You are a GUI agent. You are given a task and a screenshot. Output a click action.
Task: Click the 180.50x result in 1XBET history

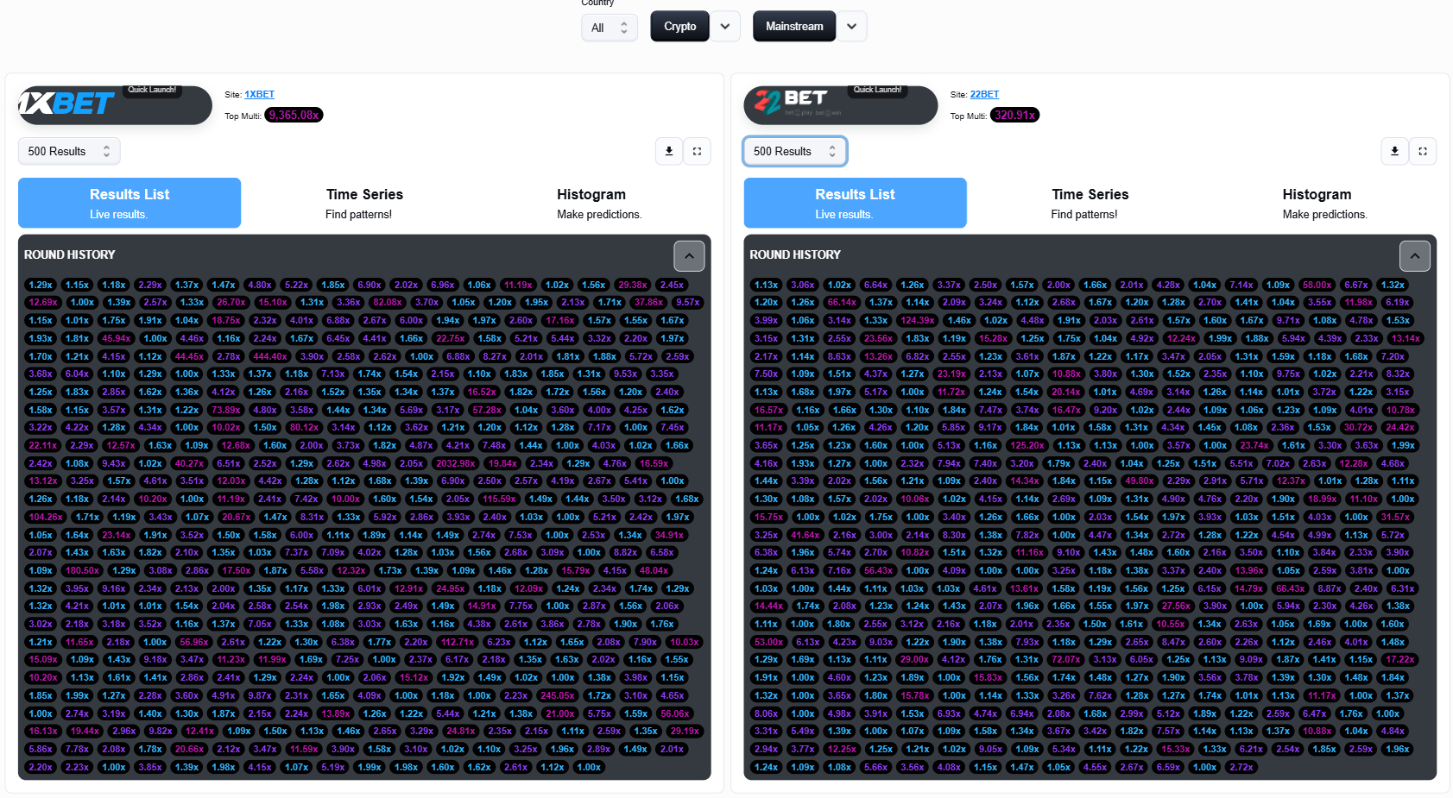point(82,570)
